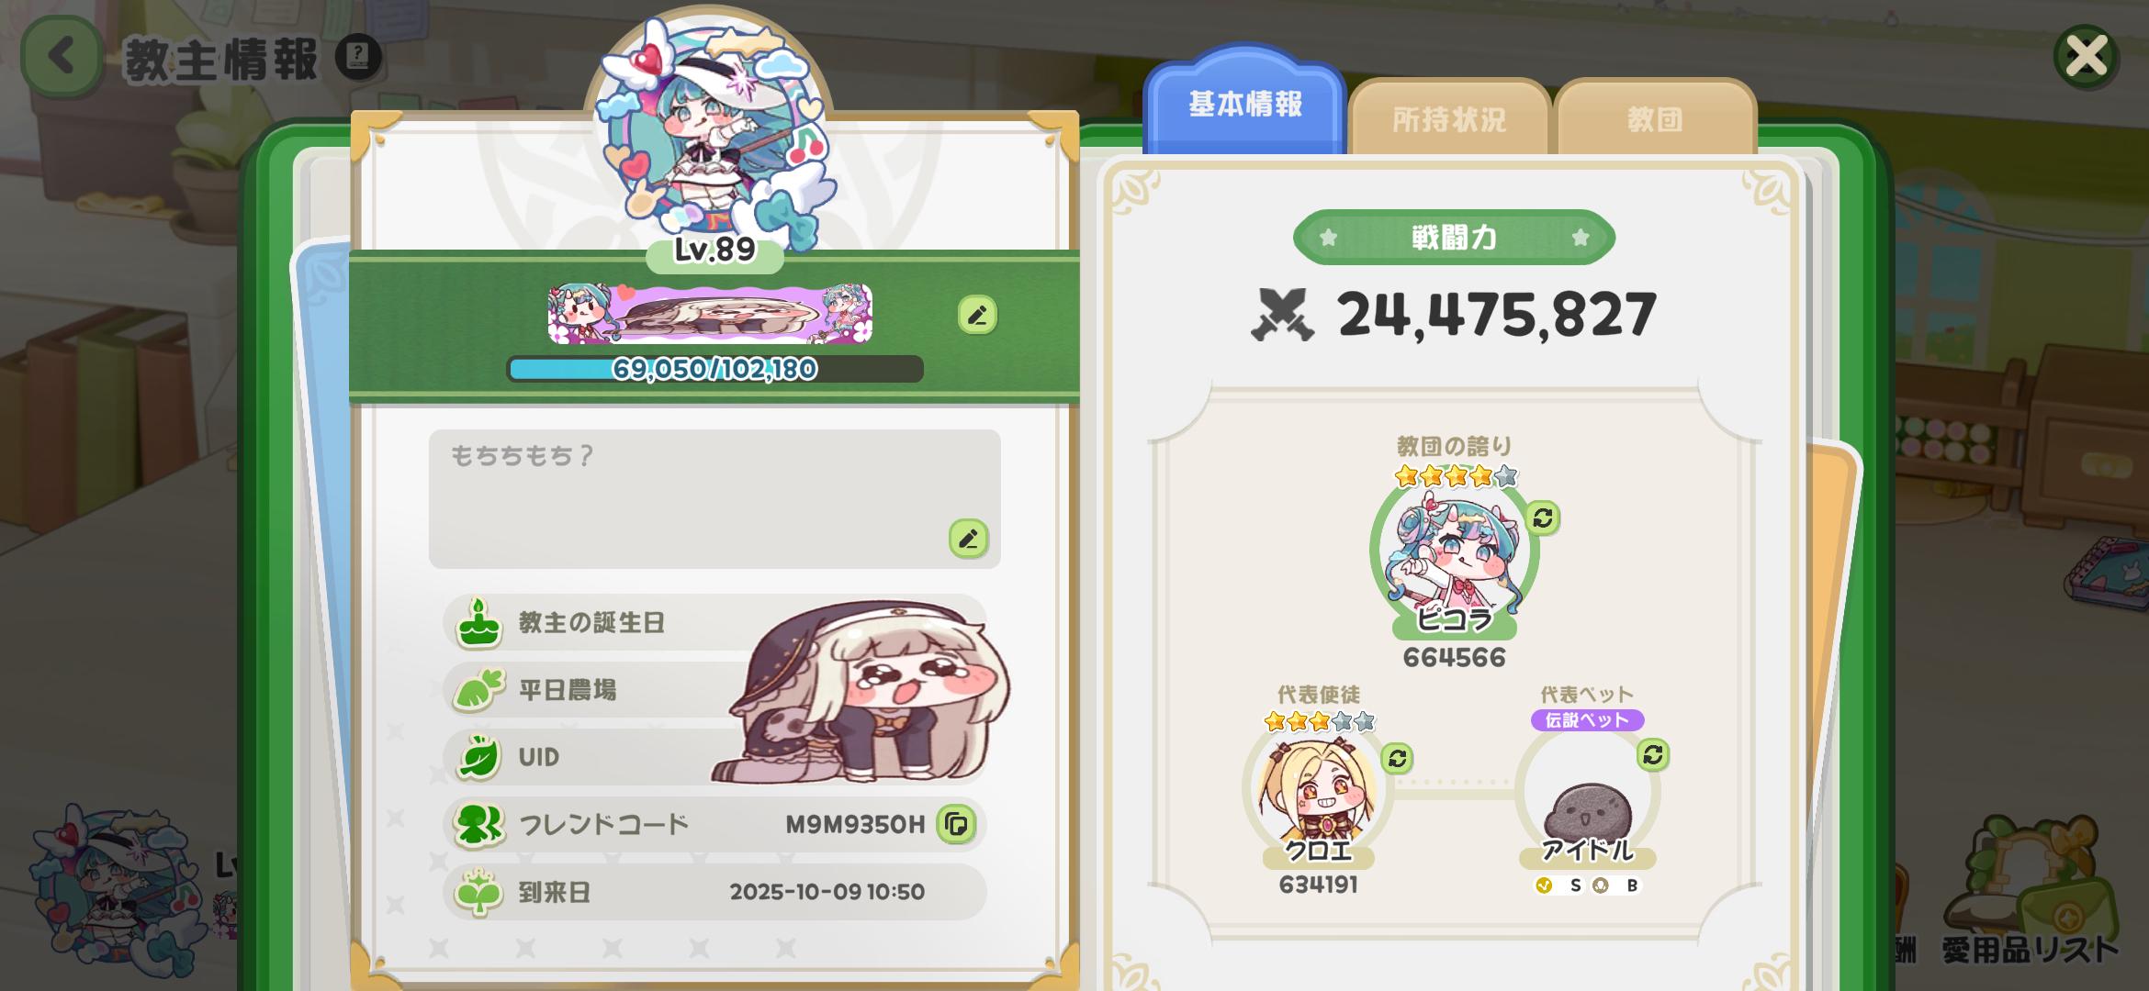Switch to the 所持状況 tab
The width and height of the screenshot is (2149, 991).
coord(1449,119)
